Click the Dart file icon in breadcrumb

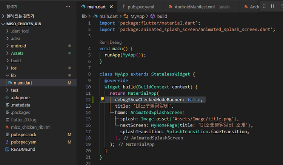pyautogui.click(x=95, y=17)
